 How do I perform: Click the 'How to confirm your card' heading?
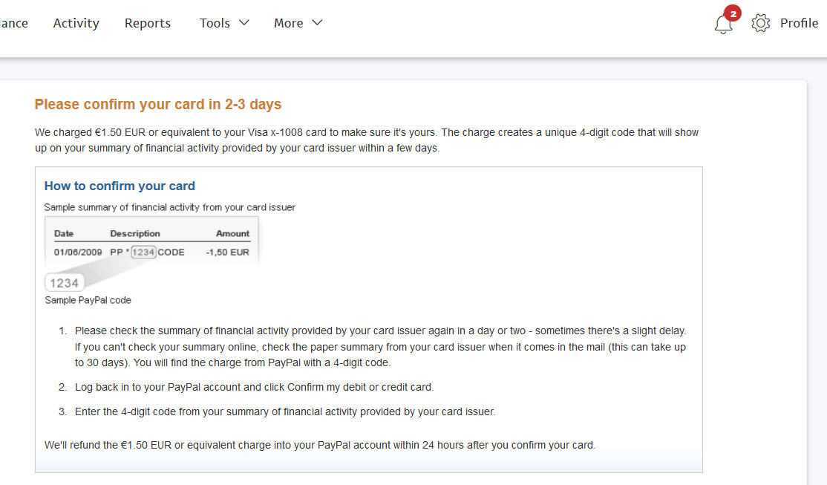click(x=120, y=186)
